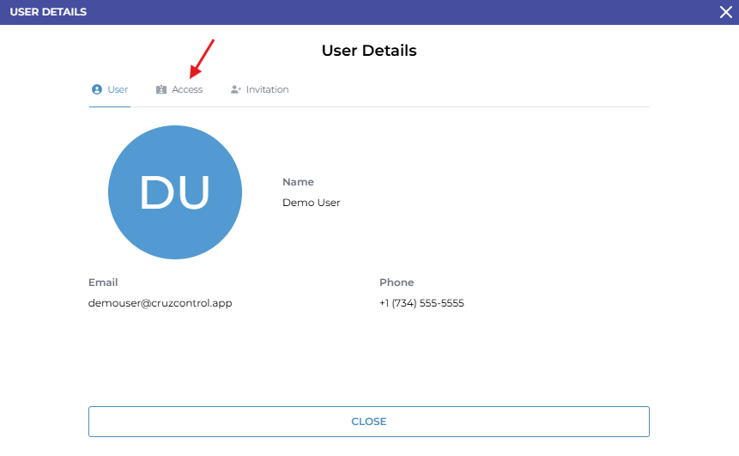Image resolution: width=739 pixels, height=456 pixels.
Task: Click the centered User Details heading
Action: tap(369, 51)
